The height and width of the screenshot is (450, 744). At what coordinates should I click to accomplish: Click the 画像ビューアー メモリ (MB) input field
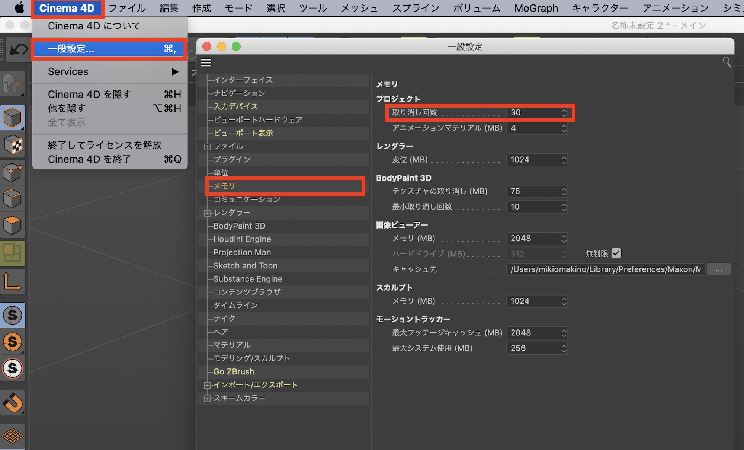coord(532,239)
